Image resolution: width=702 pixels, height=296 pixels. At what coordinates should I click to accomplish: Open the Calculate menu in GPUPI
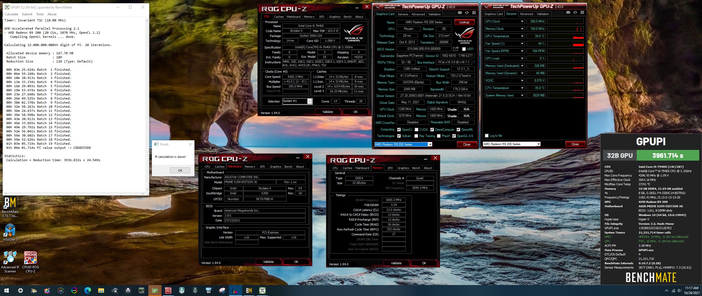[x=11, y=14]
